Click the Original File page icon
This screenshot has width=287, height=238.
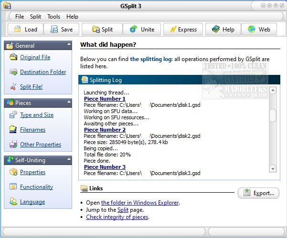tap(12, 58)
